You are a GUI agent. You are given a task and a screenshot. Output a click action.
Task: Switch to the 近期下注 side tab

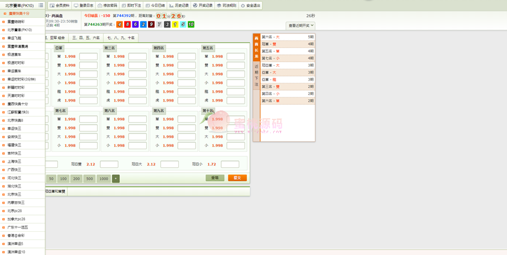(x=256, y=76)
